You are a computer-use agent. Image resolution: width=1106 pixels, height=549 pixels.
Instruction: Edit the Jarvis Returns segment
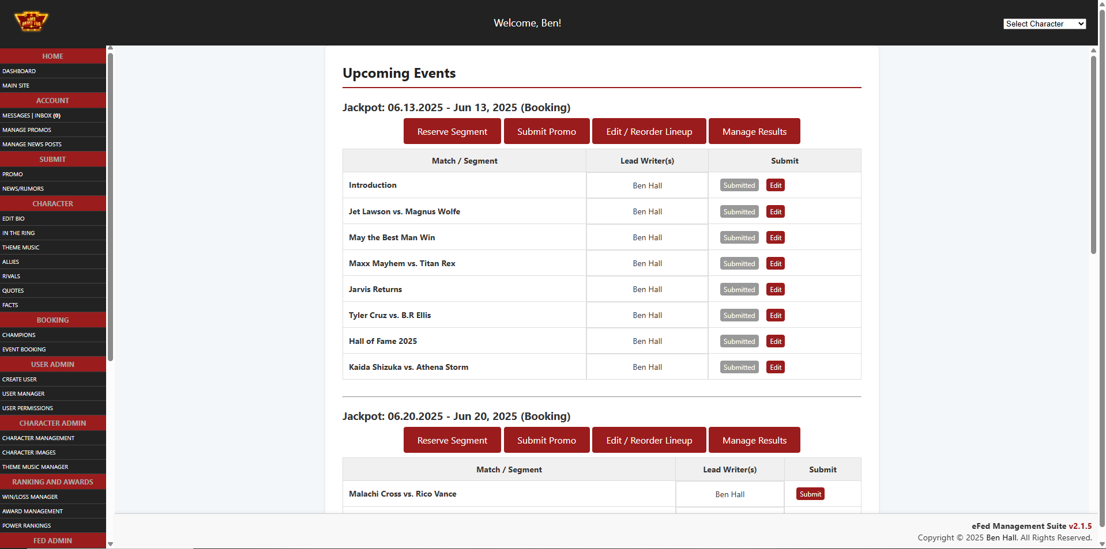pyautogui.click(x=775, y=290)
